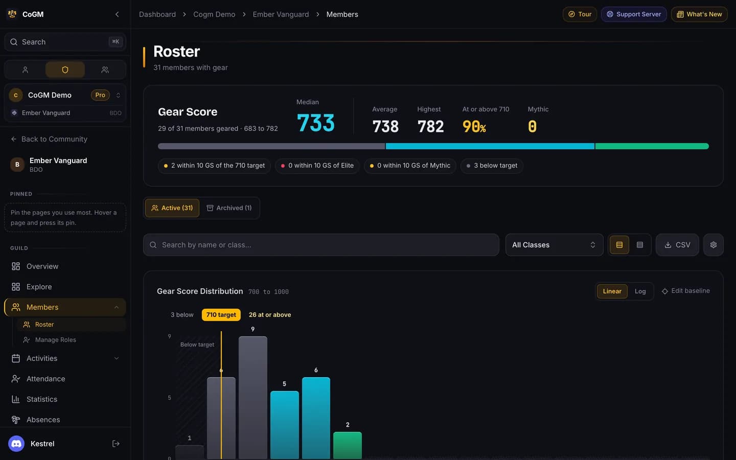Switch to the comfortable list view icon
The height and width of the screenshot is (460, 736).
pos(619,245)
